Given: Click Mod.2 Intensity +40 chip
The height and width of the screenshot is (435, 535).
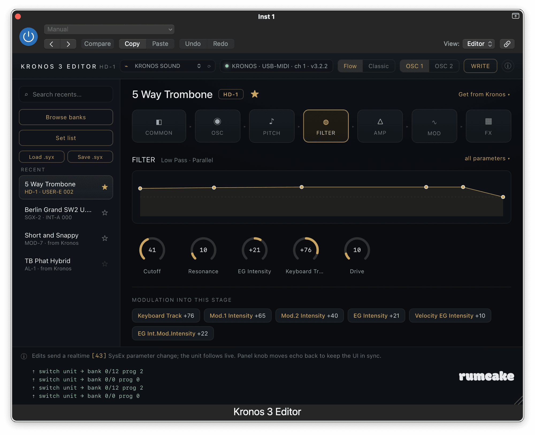Looking at the screenshot, I should coord(309,316).
